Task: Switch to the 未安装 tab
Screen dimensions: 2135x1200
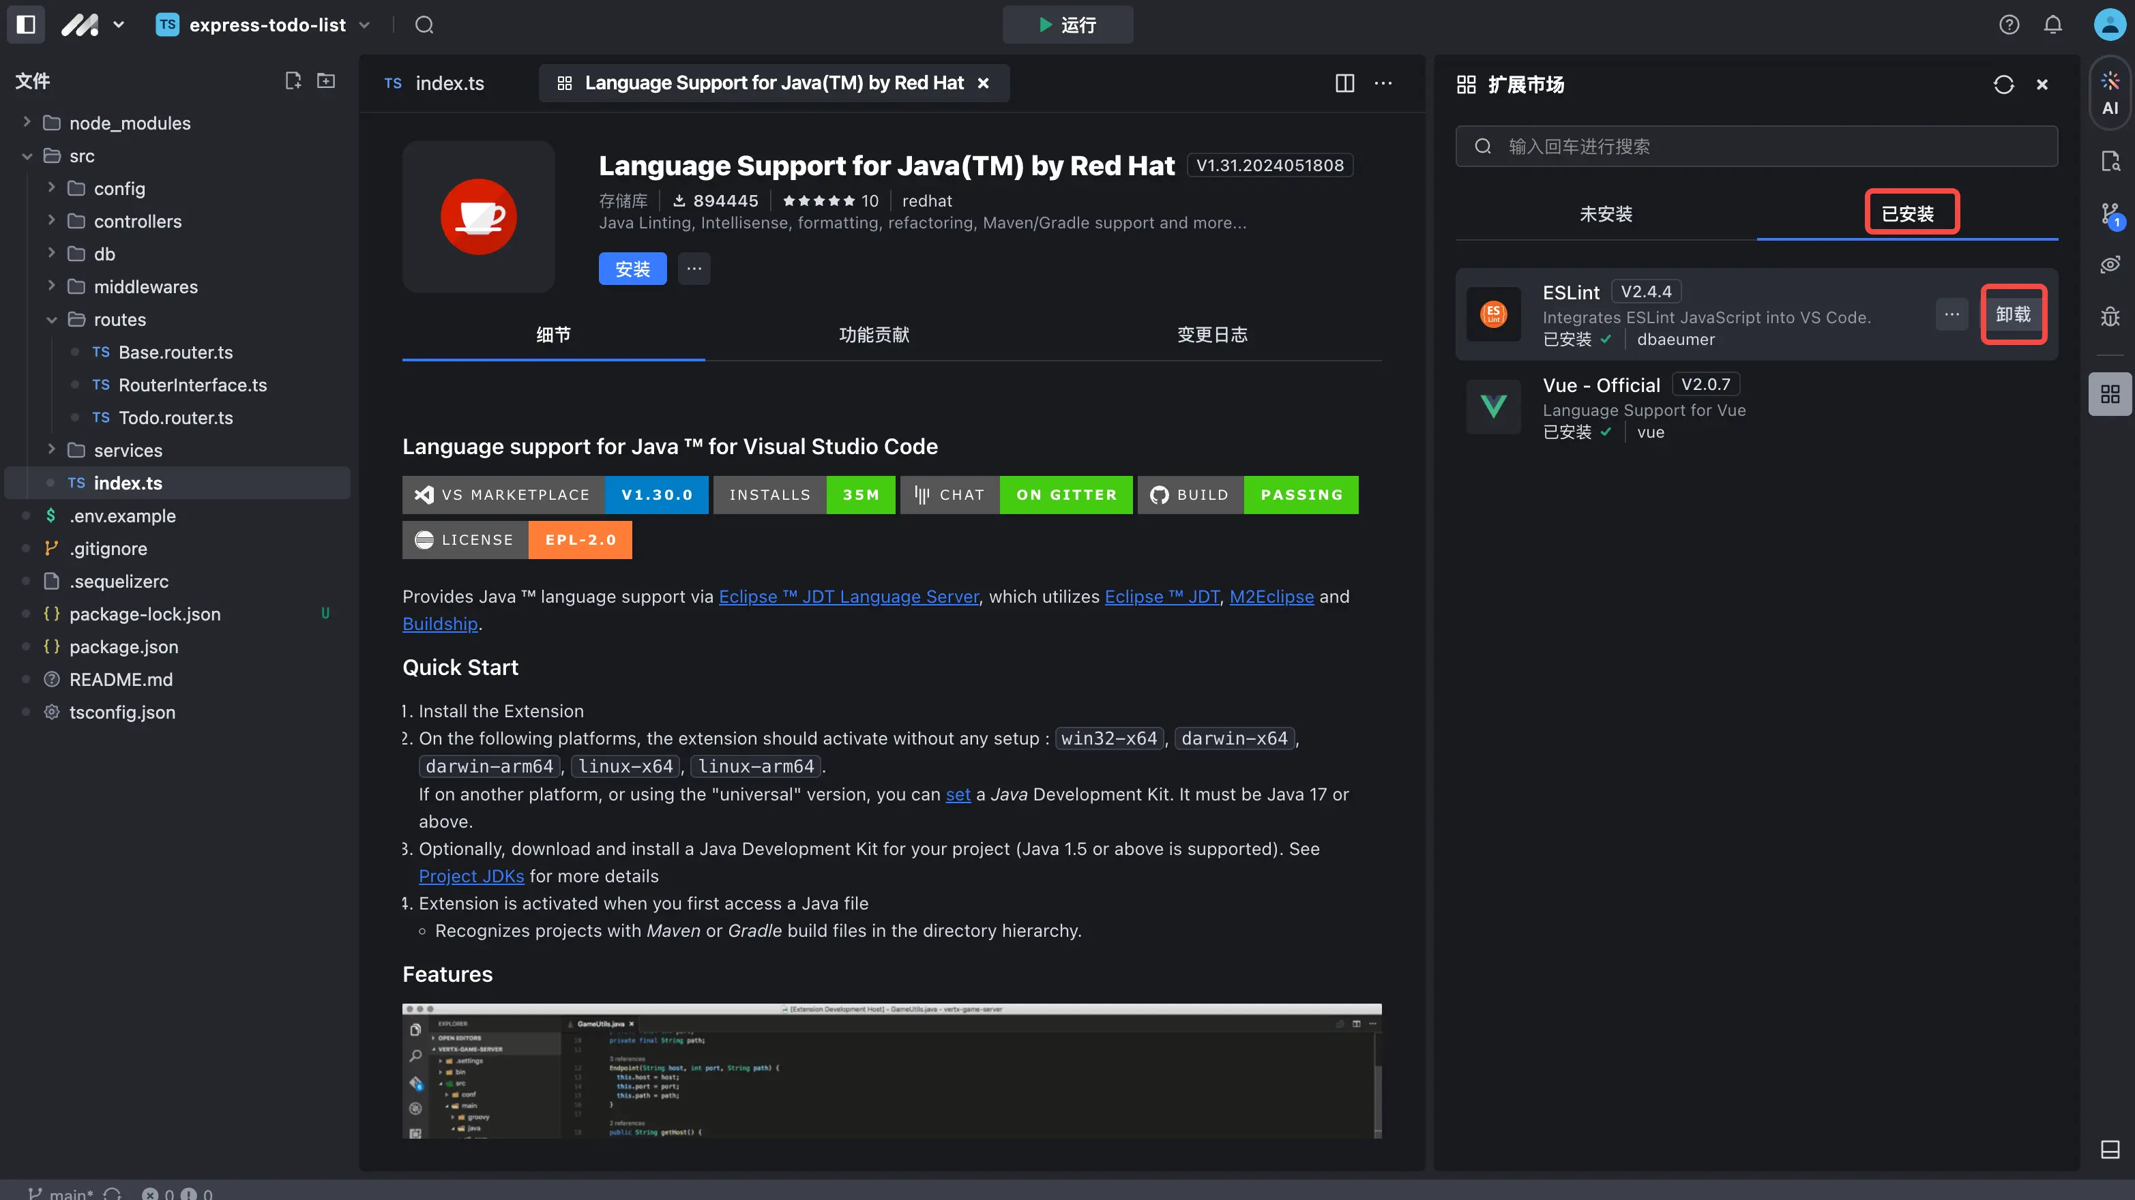Action: pos(1606,214)
